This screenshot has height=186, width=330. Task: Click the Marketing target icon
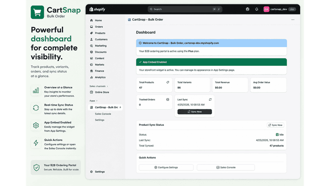pos(91,46)
